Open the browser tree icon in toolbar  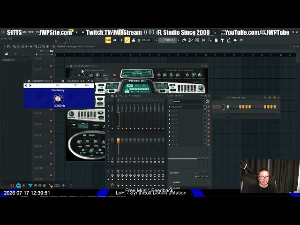pos(210,40)
